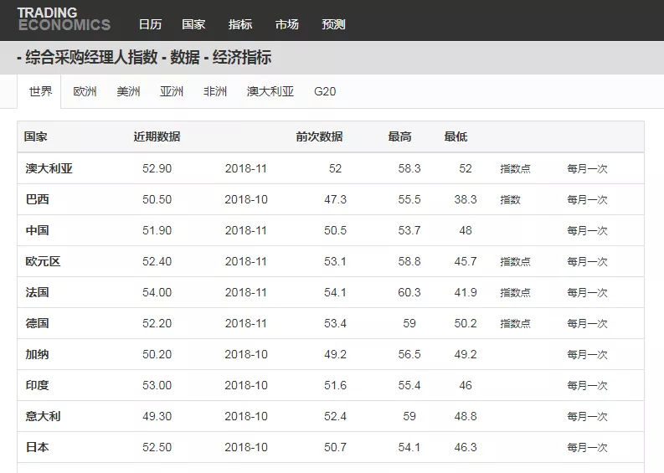Open the 德国 country link

37,323
